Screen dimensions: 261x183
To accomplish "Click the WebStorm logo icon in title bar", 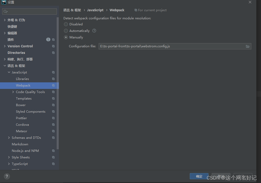I will (x=4, y=2).
